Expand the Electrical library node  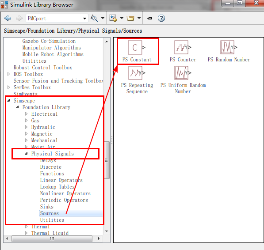tap(26, 114)
